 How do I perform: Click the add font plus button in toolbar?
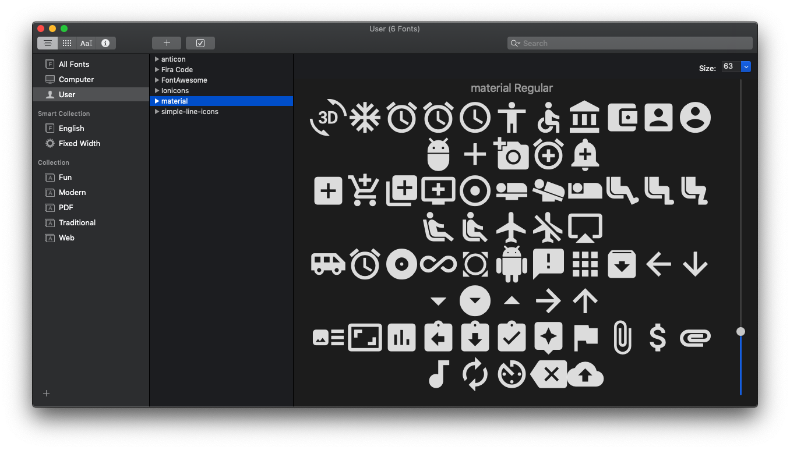pyautogui.click(x=167, y=43)
